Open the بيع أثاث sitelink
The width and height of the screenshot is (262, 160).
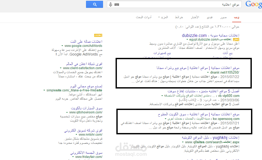227,53
